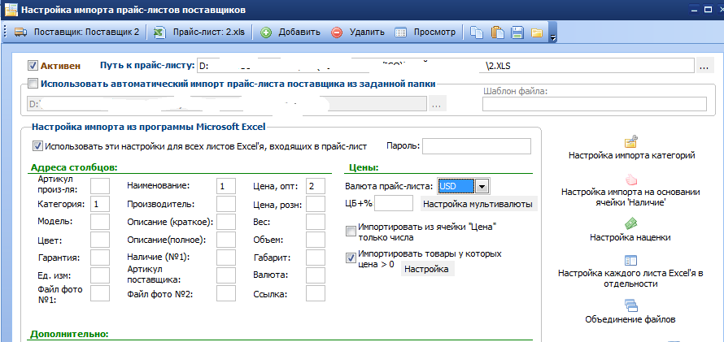Click the Описание(полное) column field
Viewport: 724px width, 342px height.
click(x=226, y=240)
